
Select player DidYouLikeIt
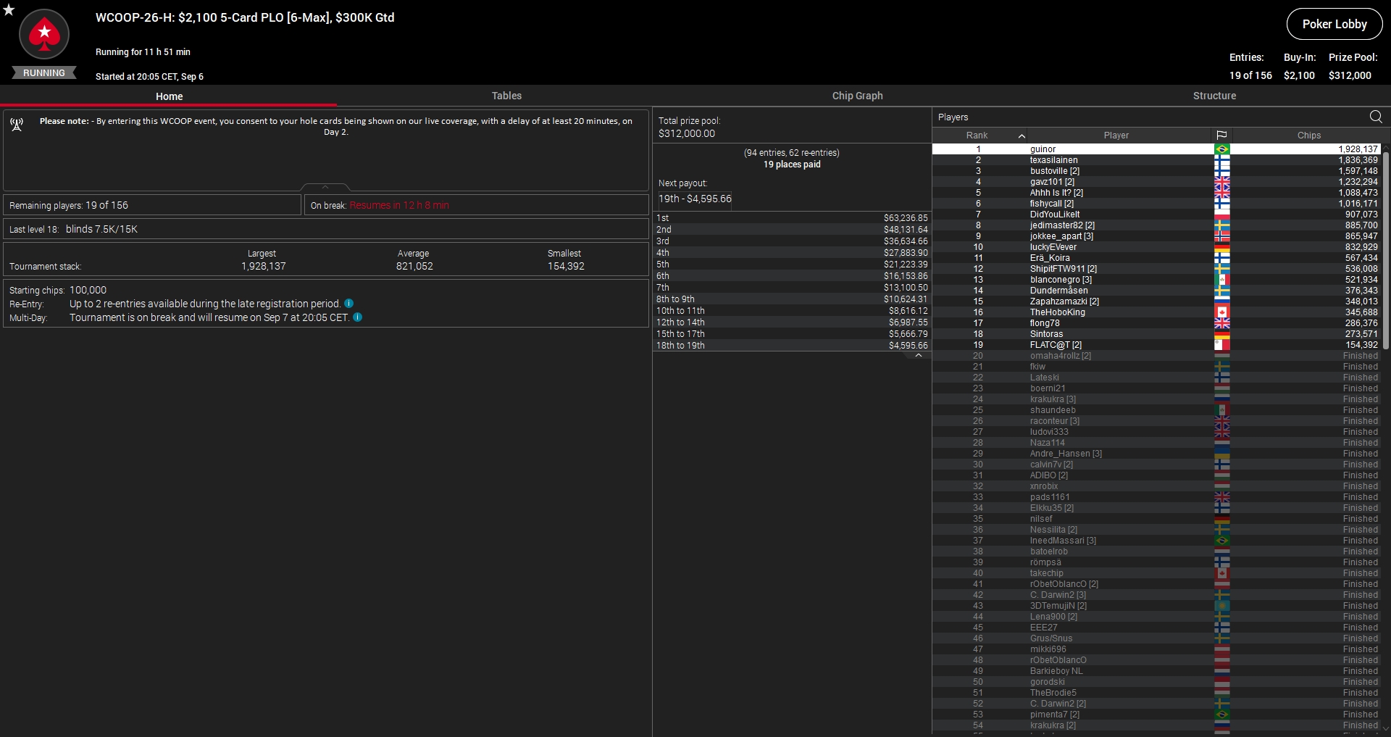pos(1156,215)
